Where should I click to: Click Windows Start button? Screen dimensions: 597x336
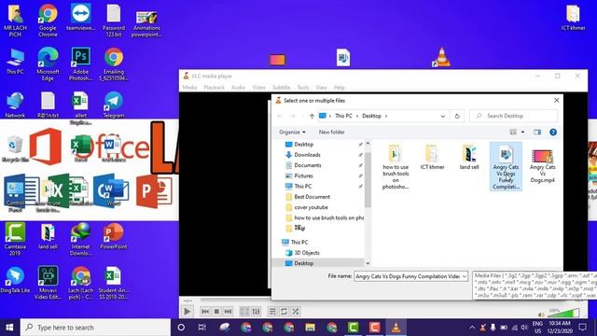[10, 328]
